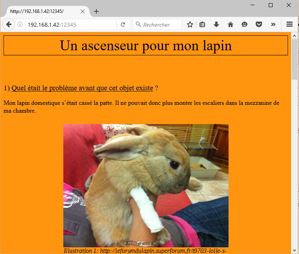The height and width of the screenshot is (254, 299).
Task: Click the scrollbar down arrow
Action: [295, 250]
